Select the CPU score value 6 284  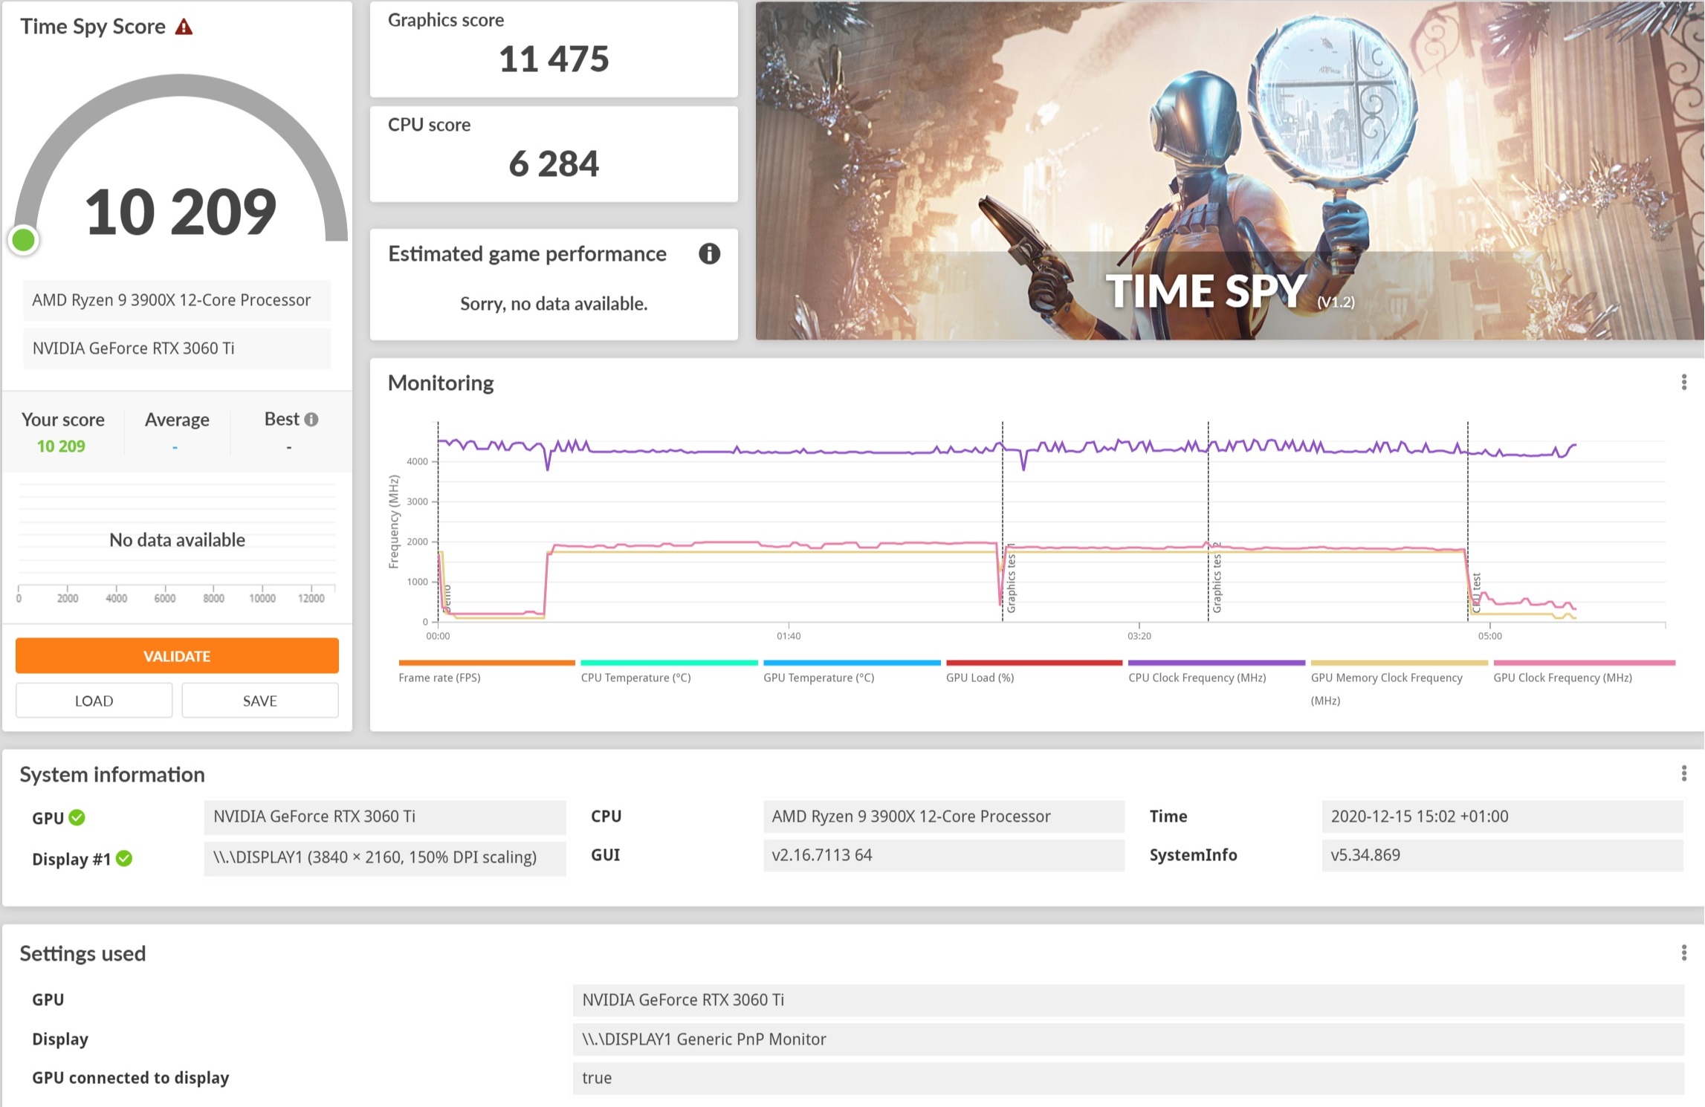click(x=554, y=164)
